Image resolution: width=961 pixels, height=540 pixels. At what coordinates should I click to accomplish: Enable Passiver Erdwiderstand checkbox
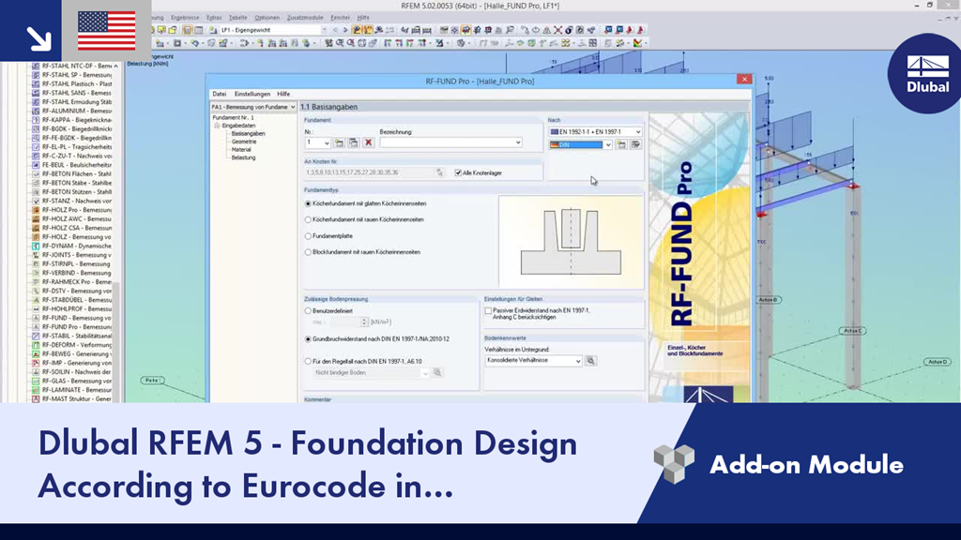tap(488, 311)
